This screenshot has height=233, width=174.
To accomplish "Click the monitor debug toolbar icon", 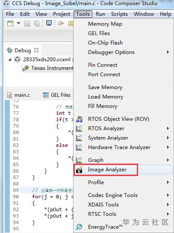I will [49, 23].
